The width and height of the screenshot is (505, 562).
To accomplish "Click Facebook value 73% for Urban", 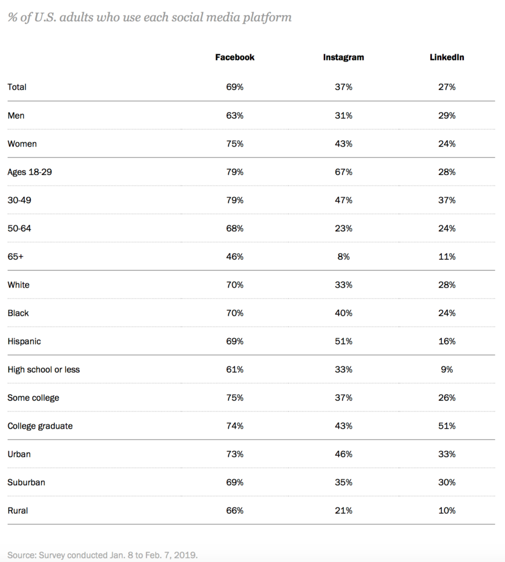I will (235, 454).
